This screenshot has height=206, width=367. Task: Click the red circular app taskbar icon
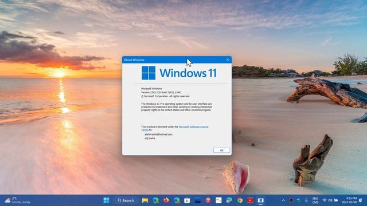(208, 200)
